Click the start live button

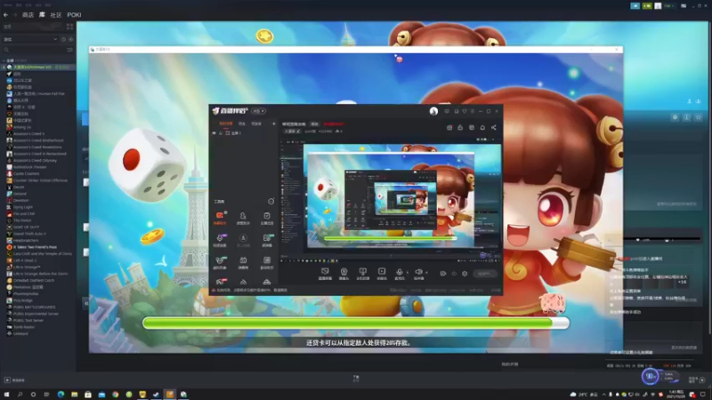[484, 274]
